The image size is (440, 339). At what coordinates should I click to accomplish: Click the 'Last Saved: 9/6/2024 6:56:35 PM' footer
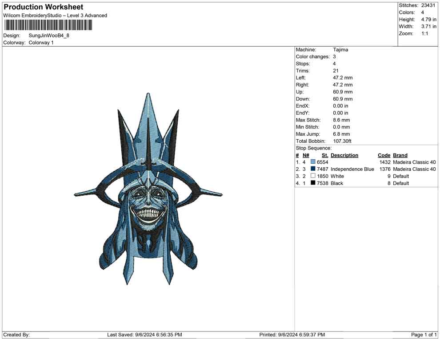[144, 335]
